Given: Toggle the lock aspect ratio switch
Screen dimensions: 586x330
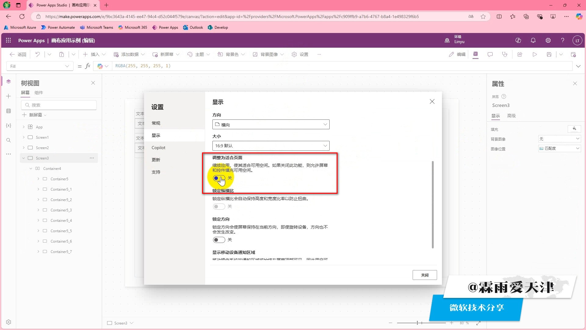Looking at the screenshot, I should (x=219, y=207).
